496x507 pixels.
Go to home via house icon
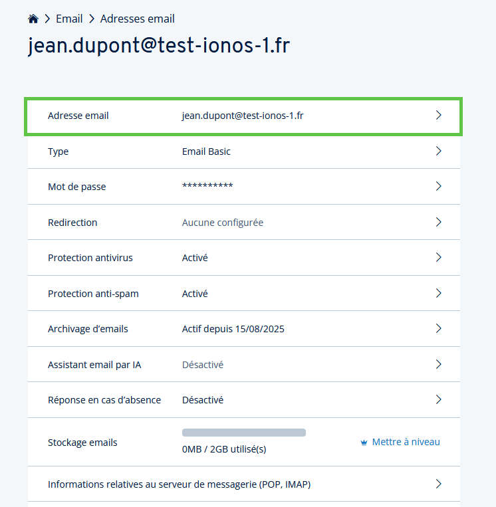coord(33,19)
